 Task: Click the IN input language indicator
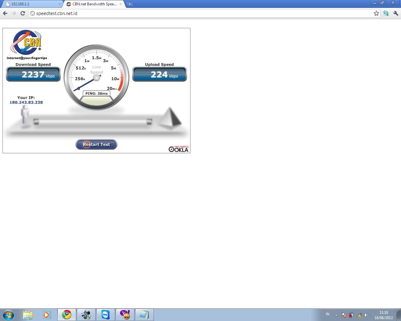(x=327, y=314)
